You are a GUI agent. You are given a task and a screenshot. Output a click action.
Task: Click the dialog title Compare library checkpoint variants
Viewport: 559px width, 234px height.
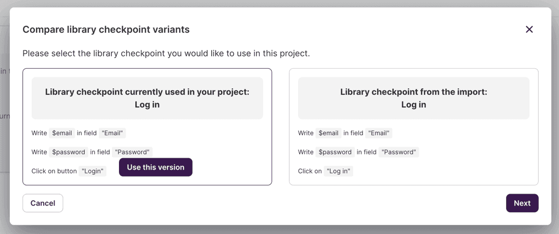pos(106,29)
